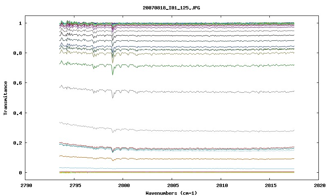
Task: Click the plot title 20070818_I01_125.JPG
Action: pos(171,8)
